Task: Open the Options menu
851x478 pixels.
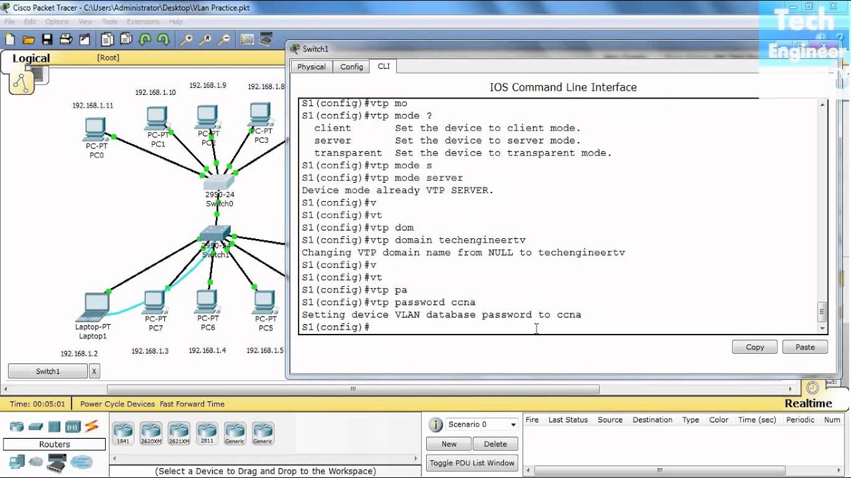Action: pos(57,22)
